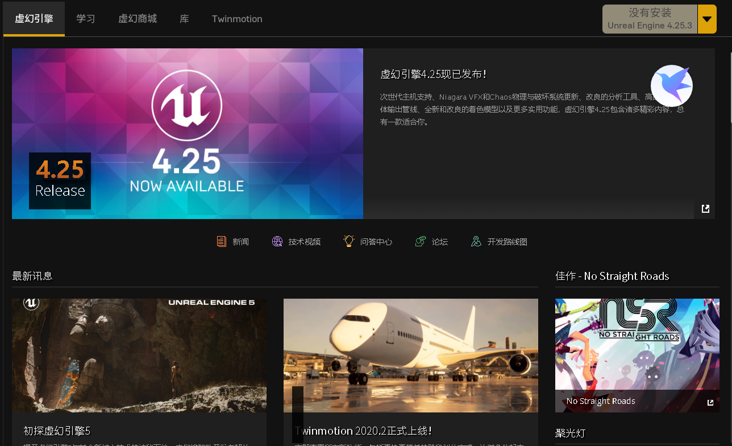Expand the engine version dropdown arrow
Image resolution: width=732 pixels, height=446 pixels.
point(707,19)
